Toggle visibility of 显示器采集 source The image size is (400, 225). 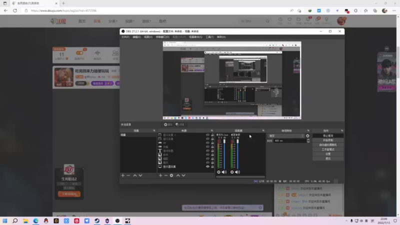coord(207,166)
